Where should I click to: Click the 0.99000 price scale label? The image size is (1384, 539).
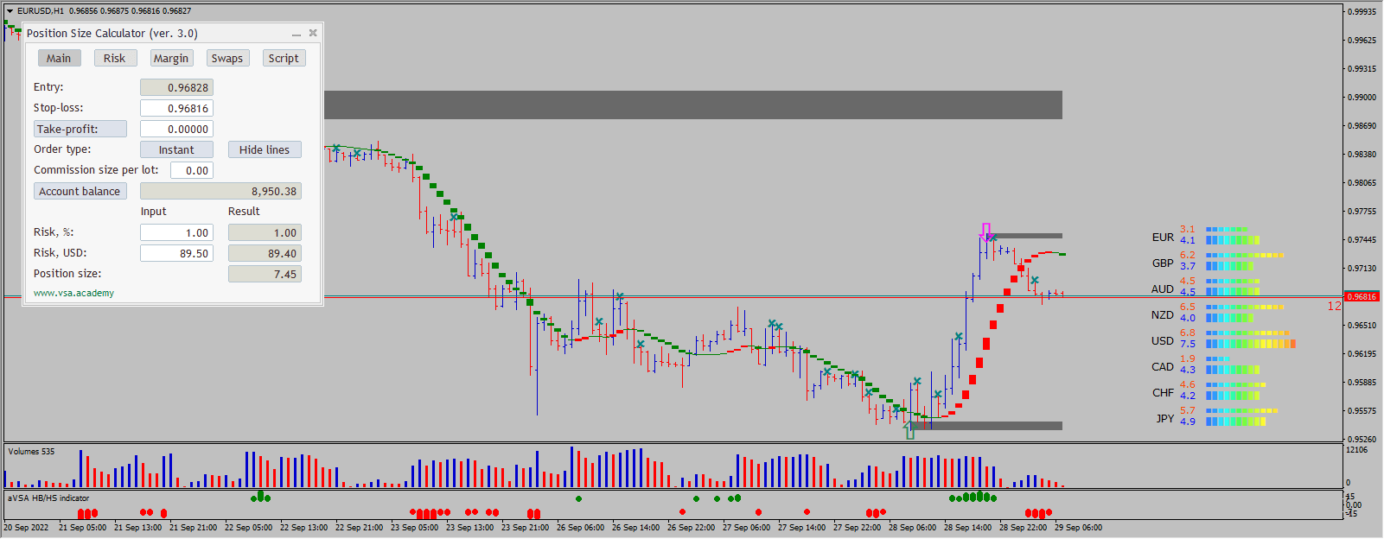tap(1362, 97)
